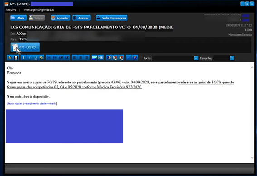Center align the text
The width and height of the screenshot is (257, 176).
(x=81, y=58)
